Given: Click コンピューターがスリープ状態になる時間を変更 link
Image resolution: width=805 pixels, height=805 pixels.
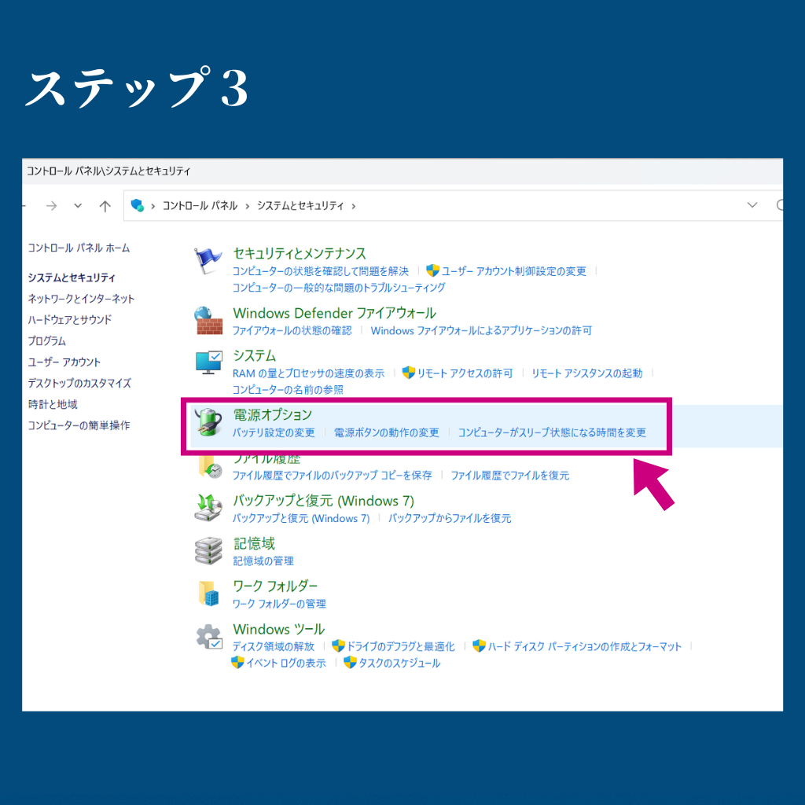Looking at the screenshot, I should point(552,433).
